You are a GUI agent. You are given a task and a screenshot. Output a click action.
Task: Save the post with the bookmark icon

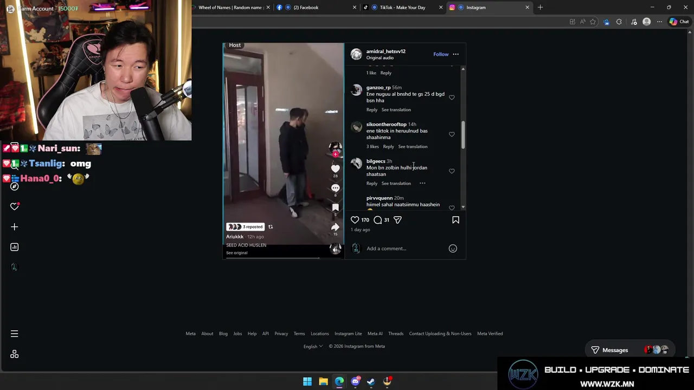(x=455, y=220)
